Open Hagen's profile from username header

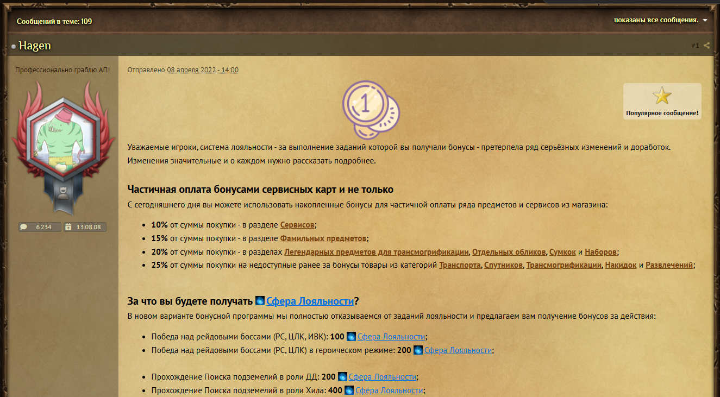pyautogui.click(x=35, y=46)
